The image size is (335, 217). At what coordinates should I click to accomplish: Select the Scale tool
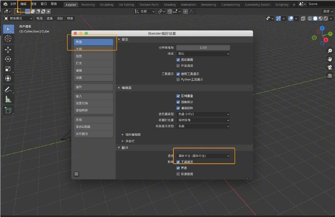(8, 69)
